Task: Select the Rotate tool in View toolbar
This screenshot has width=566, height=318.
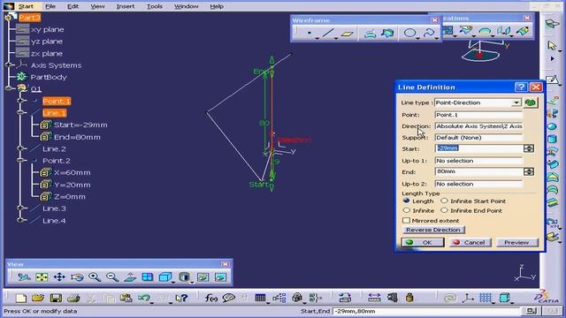Action: tap(77, 276)
